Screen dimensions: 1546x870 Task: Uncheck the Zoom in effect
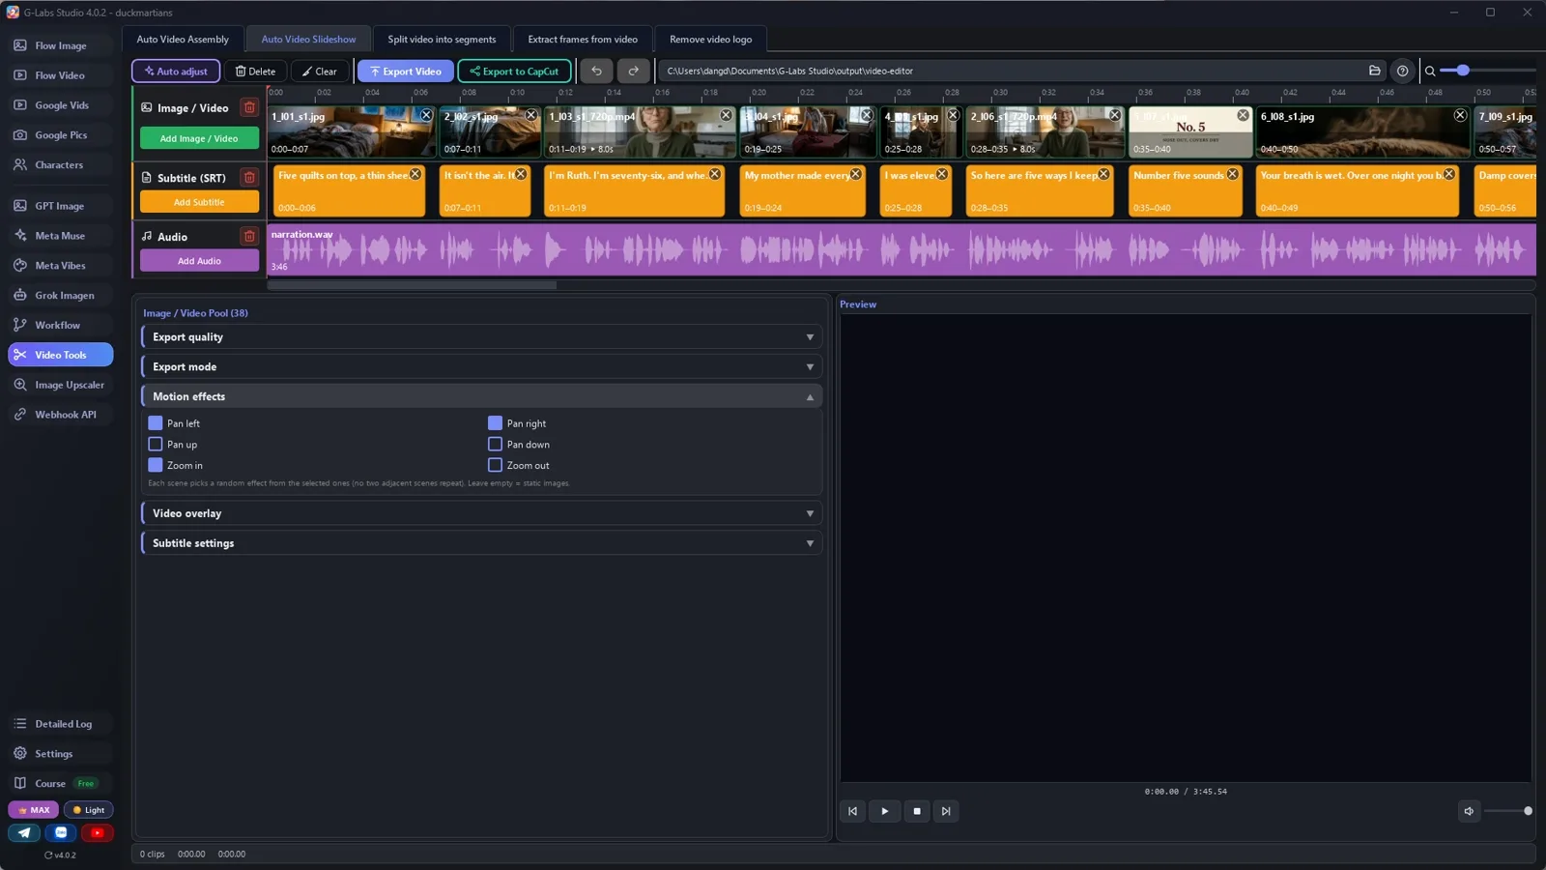click(x=155, y=465)
